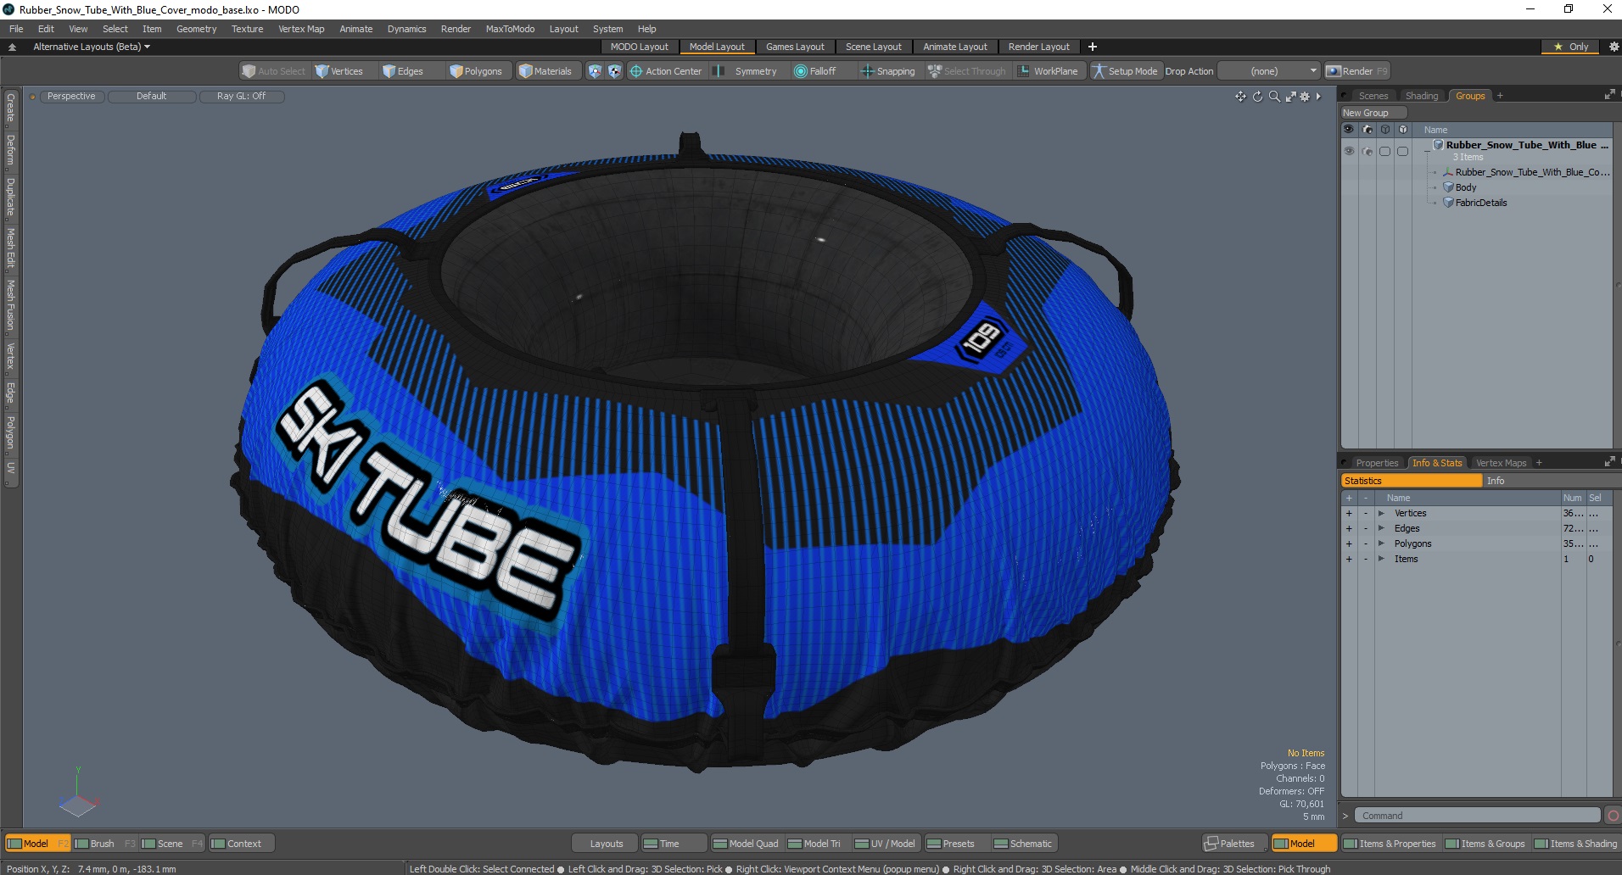This screenshot has width=1622, height=875.
Task: Expand the Polygons statistics row
Action: point(1381,543)
